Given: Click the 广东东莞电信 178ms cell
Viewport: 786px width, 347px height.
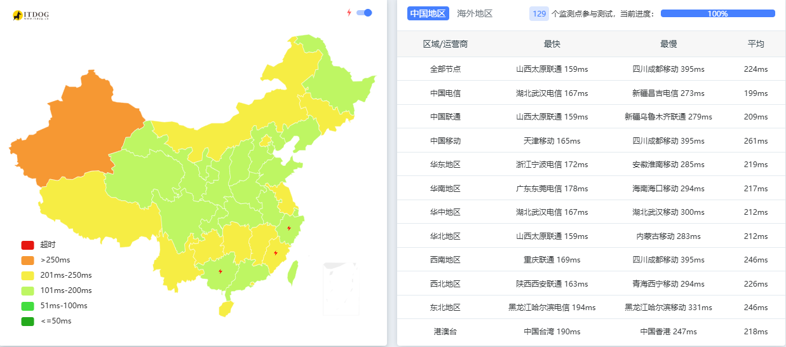Looking at the screenshot, I should (552, 188).
